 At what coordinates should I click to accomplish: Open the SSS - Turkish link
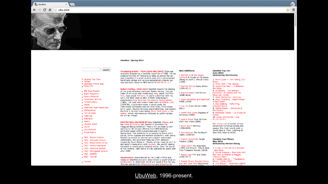pyautogui.click(x=90, y=157)
